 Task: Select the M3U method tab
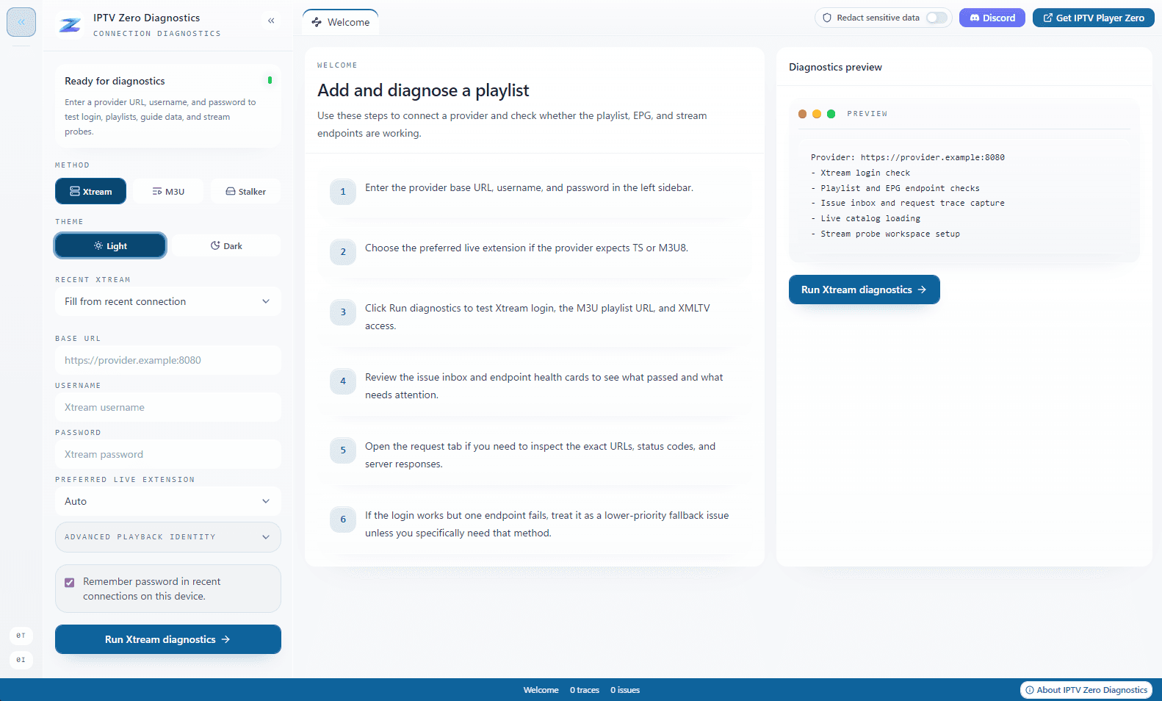point(168,192)
